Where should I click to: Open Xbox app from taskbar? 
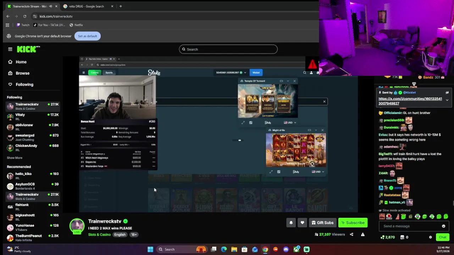pos(296,249)
